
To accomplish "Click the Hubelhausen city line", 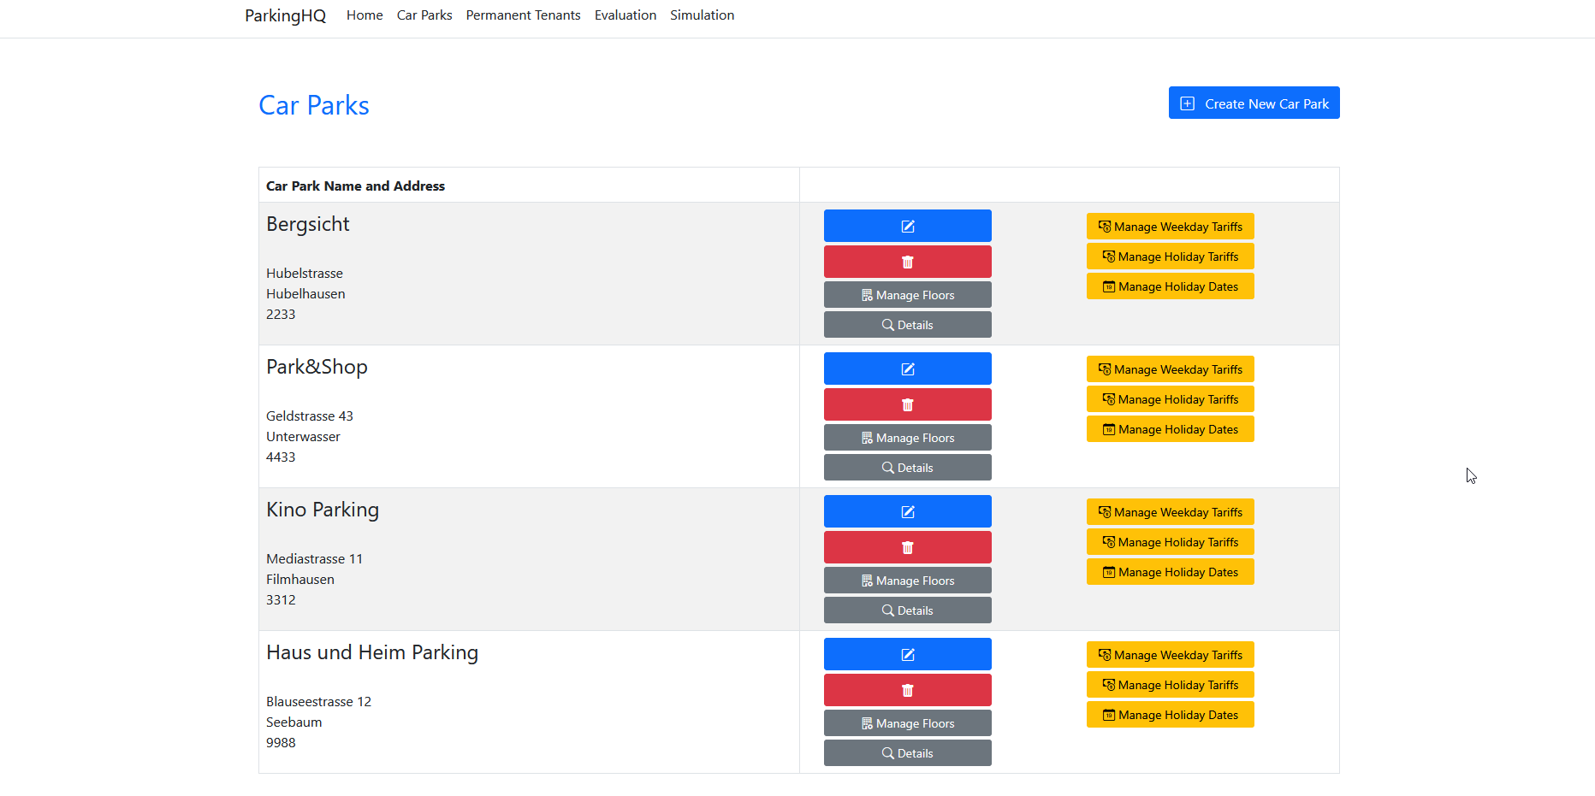I will point(305,294).
